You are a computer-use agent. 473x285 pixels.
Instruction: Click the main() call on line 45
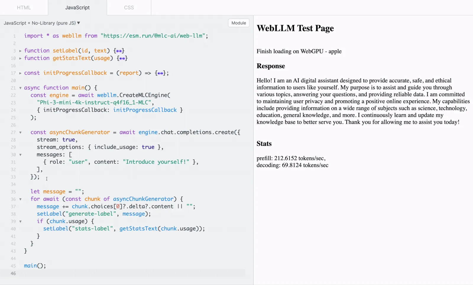tap(35, 266)
